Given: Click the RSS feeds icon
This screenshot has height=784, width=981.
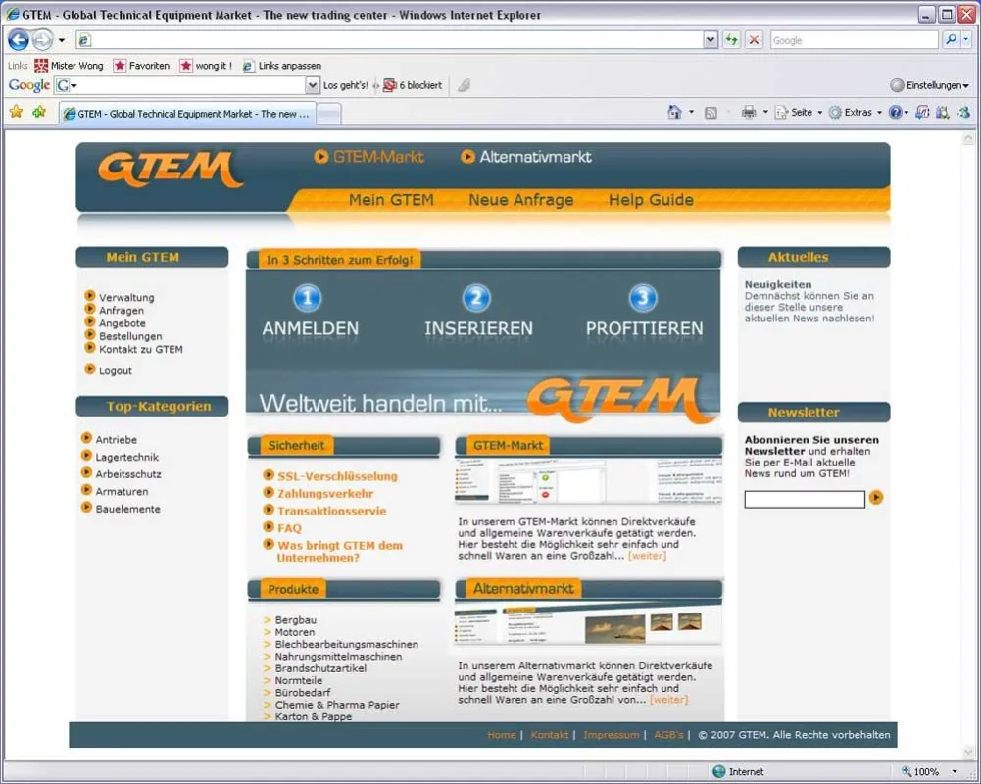Looking at the screenshot, I should (711, 113).
